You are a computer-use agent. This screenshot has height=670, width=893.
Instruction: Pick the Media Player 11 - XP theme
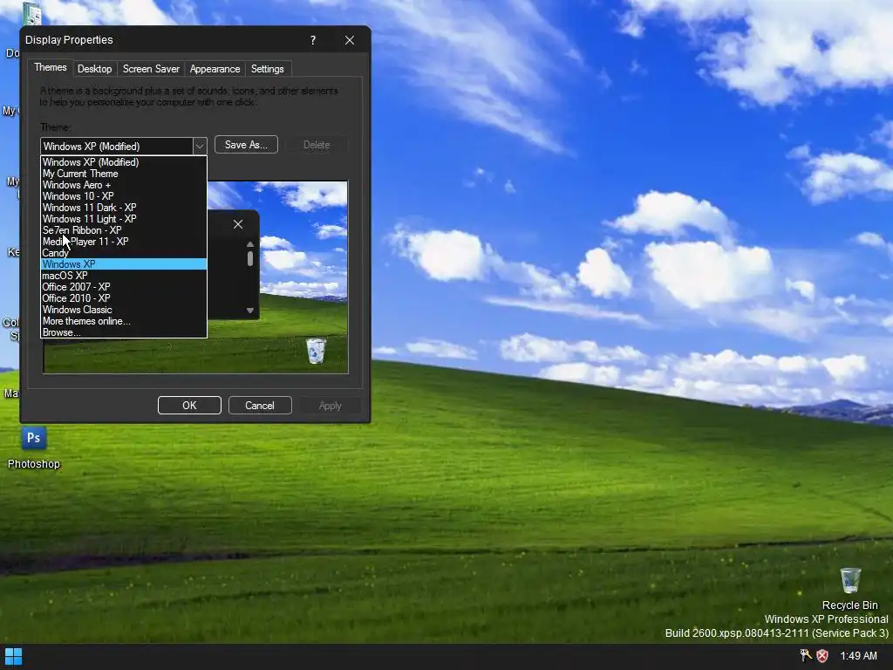pos(124,242)
